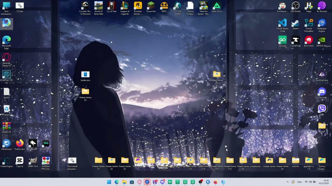Open Rockstar Games launcher icon
Image resolution: width=332 pixels, height=186 pixels.
click(138, 8)
